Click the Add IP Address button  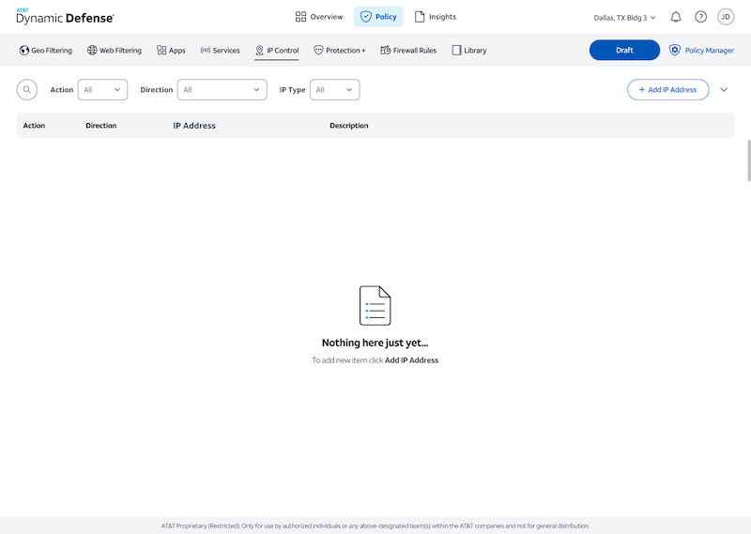[x=668, y=89]
